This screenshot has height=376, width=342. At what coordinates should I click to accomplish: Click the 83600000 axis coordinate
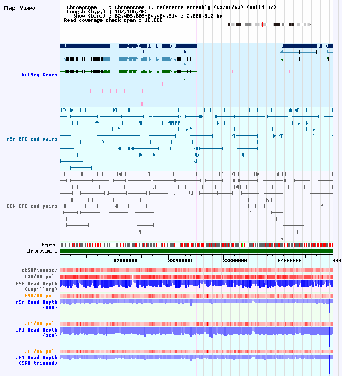coord(235,261)
